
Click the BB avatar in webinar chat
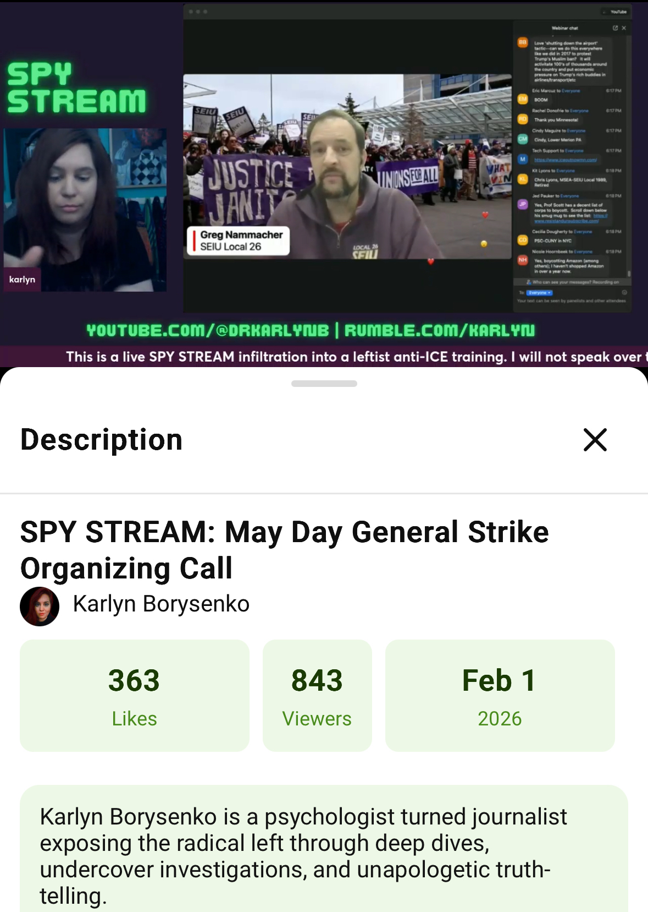pyautogui.click(x=523, y=42)
